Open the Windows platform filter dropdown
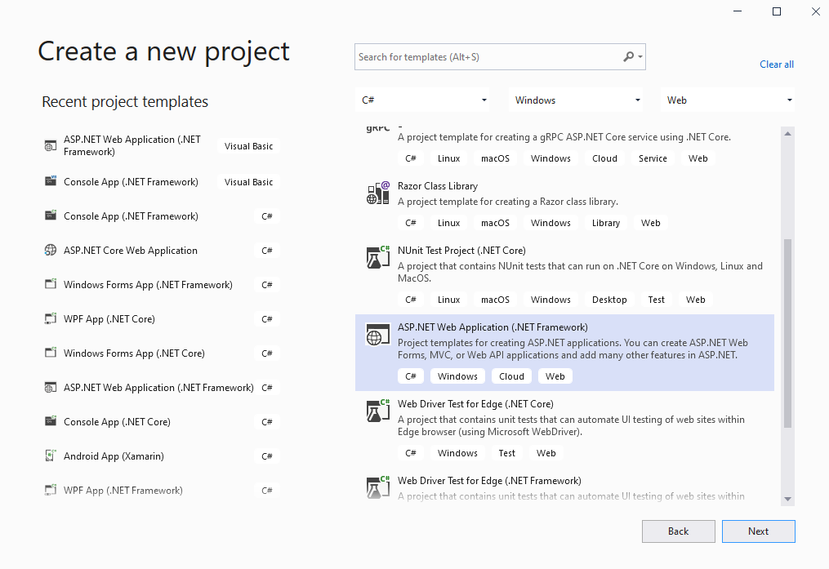829x569 pixels. coord(577,100)
